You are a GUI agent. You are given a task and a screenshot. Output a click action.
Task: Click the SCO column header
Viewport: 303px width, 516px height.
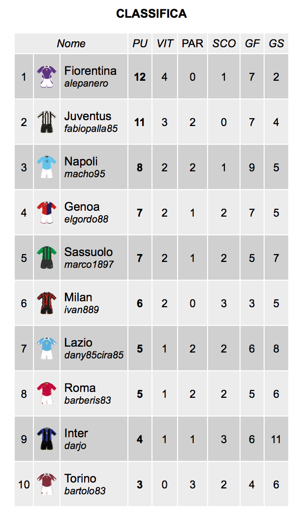224,43
